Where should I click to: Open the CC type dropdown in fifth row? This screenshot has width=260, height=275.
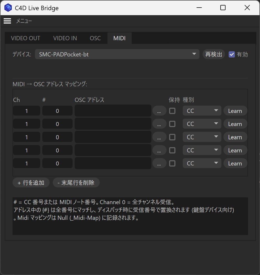[202, 163]
